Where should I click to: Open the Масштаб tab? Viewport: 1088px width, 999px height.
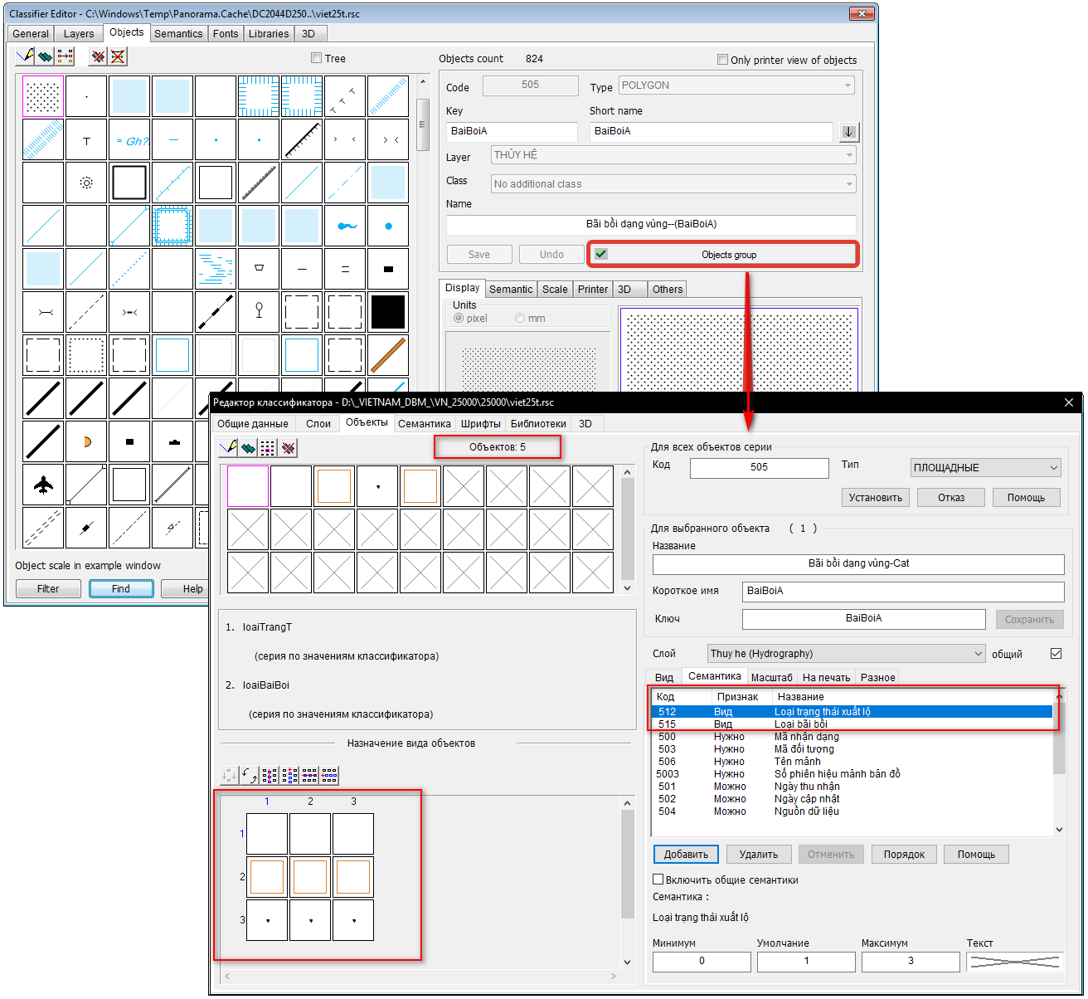[x=771, y=677]
